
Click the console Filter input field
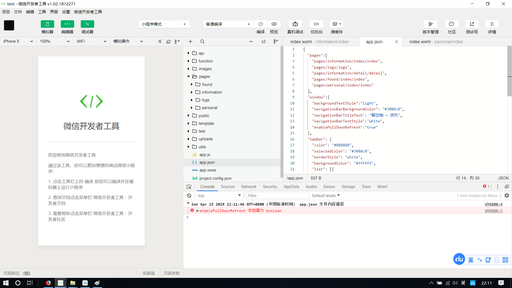click(x=277, y=196)
